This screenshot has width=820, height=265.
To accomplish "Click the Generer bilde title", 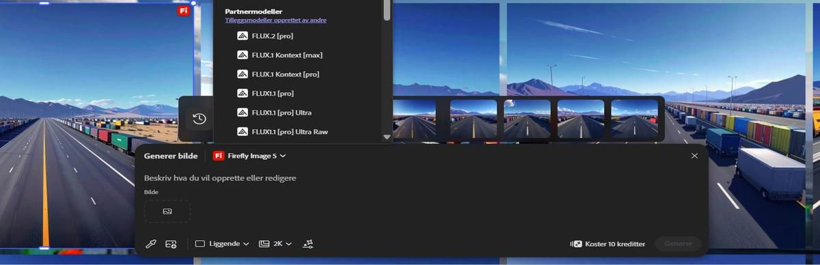I will click(x=171, y=156).
